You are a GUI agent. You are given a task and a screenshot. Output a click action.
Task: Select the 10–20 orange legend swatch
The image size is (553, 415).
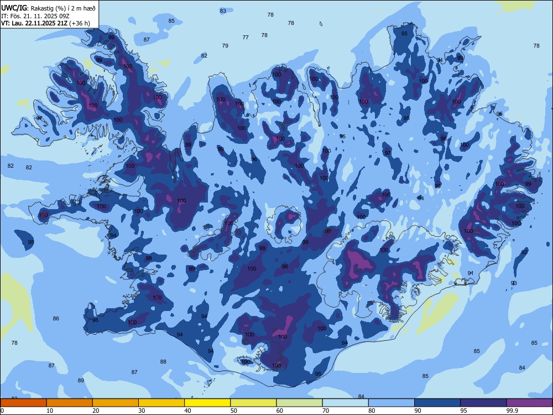[x=70, y=403]
